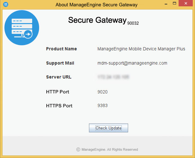The width and height of the screenshot is (195, 158).
Task: Click the HTTP Port label
Action: coord(57,92)
